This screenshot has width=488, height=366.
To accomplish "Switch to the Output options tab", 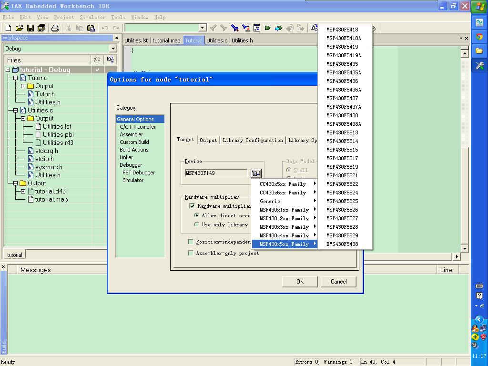I will click(x=208, y=141).
